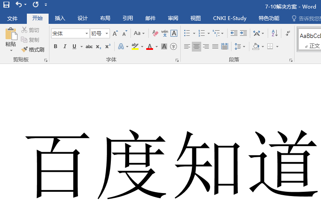Click the Tell Me search box
This screenshot has height=202, width=321.
[x=306, y=18]
